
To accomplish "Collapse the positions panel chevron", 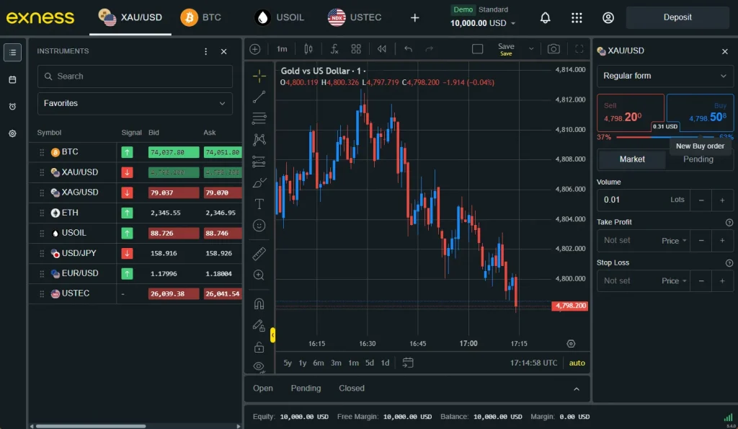I will click(x=577, y=389).
